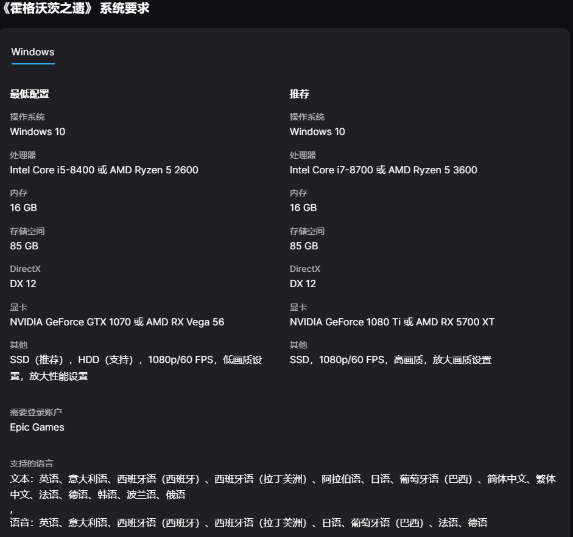Switch to the Windows tab

(32, 52)
